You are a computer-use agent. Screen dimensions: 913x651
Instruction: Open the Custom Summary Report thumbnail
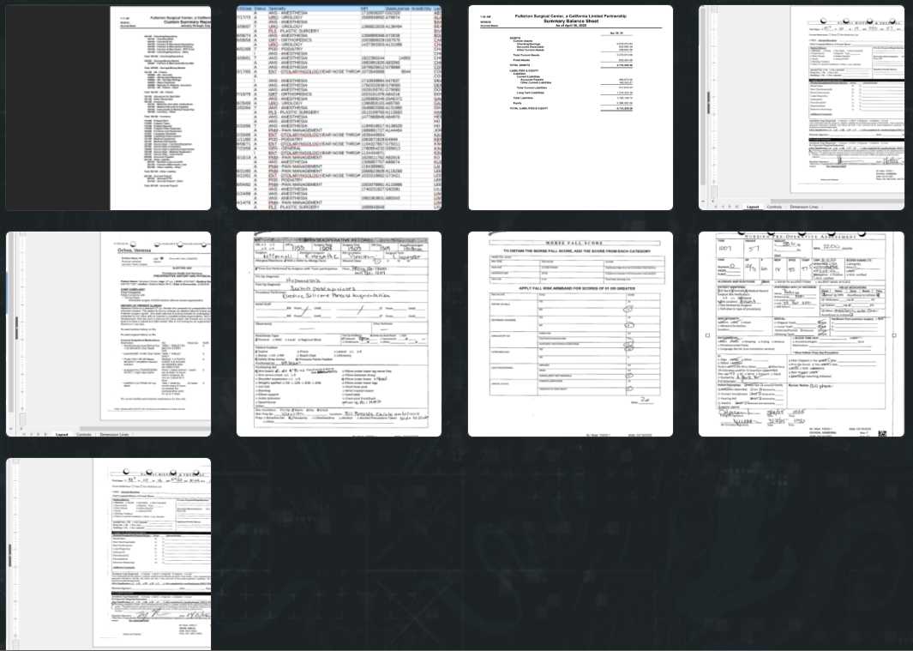109,107
